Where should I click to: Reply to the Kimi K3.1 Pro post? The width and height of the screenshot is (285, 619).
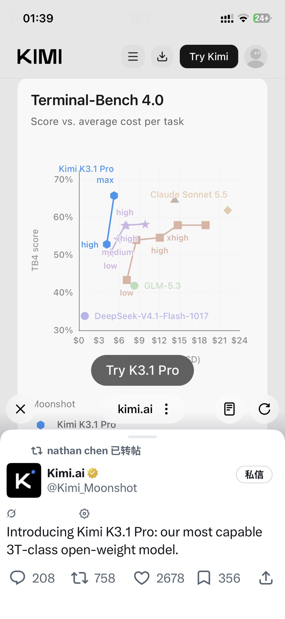[x=18, y=578]
